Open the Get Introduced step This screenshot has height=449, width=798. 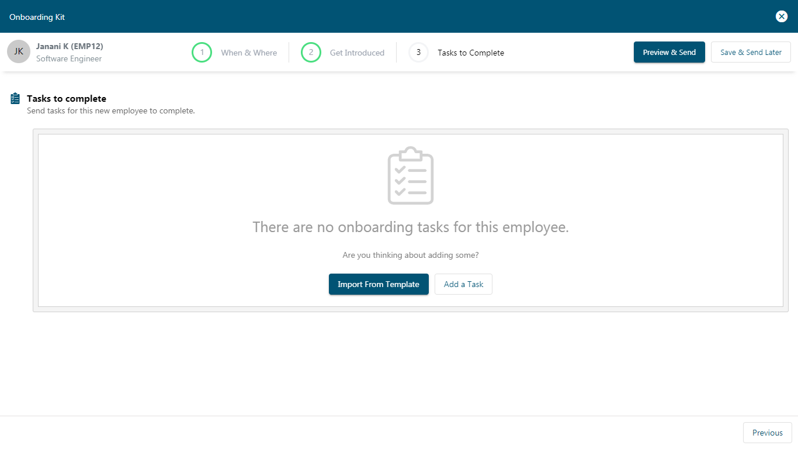pos(357,53)
